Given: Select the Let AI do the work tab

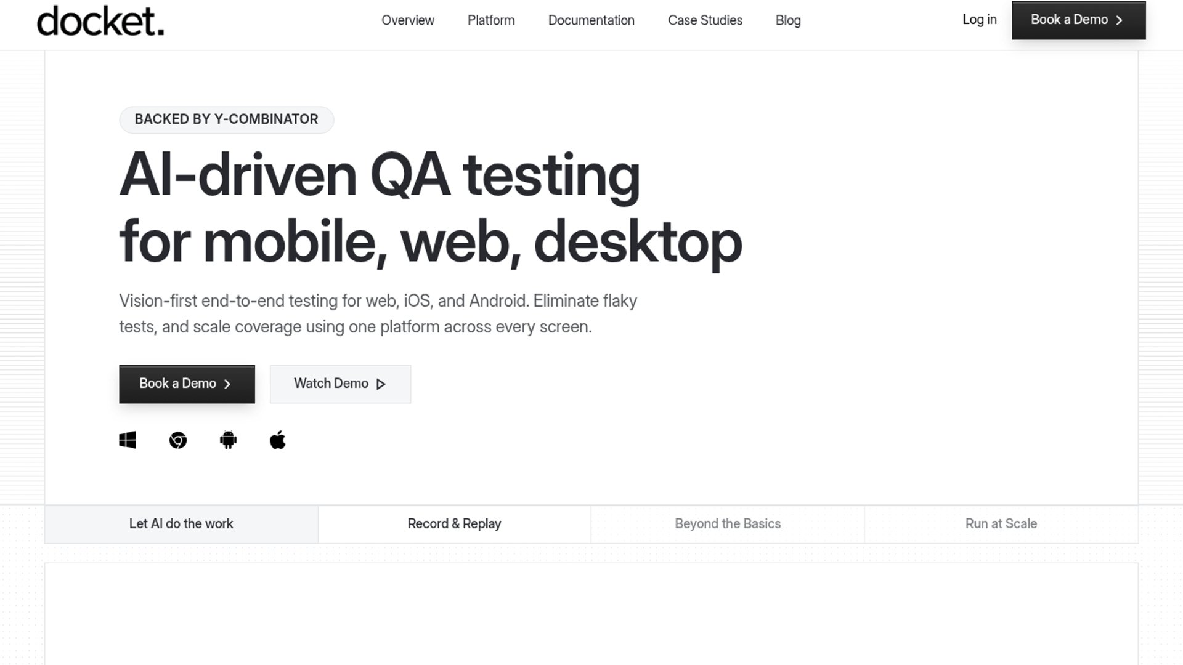Looking at the screenshot, I should click(181, 524).
